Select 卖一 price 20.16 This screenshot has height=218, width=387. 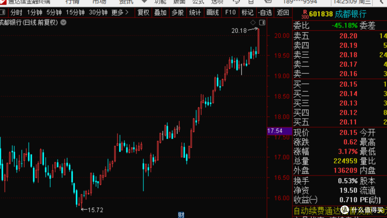point(348,74)
